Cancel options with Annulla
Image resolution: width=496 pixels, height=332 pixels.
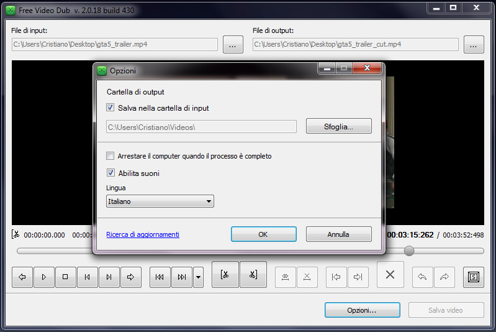(339, 234)
